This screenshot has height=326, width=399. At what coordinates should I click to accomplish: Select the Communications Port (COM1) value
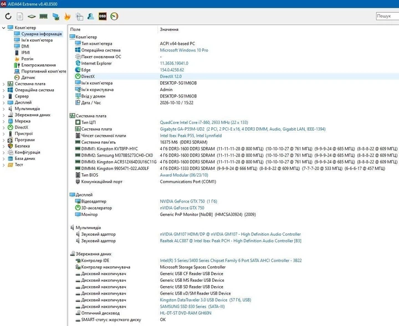pos(188,182)
